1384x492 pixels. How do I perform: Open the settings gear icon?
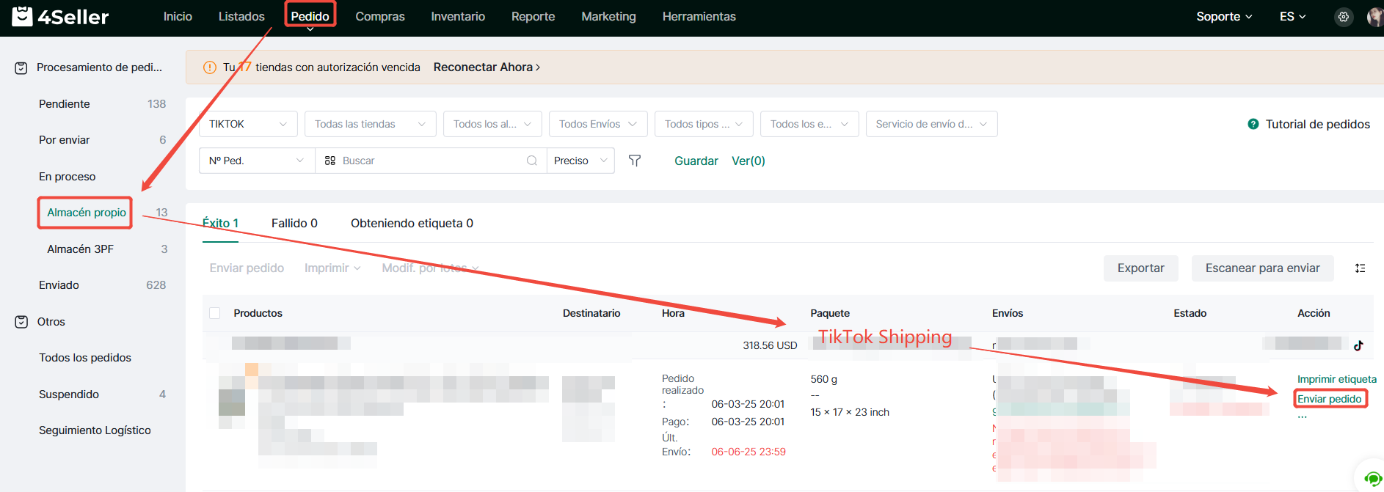click(1344, 17)
